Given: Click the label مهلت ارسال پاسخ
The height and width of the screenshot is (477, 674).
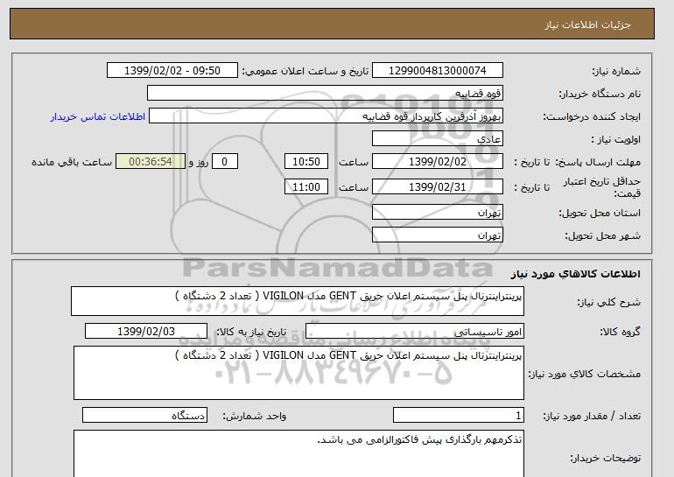Looking at the screenshot, I should pos(598,163).
